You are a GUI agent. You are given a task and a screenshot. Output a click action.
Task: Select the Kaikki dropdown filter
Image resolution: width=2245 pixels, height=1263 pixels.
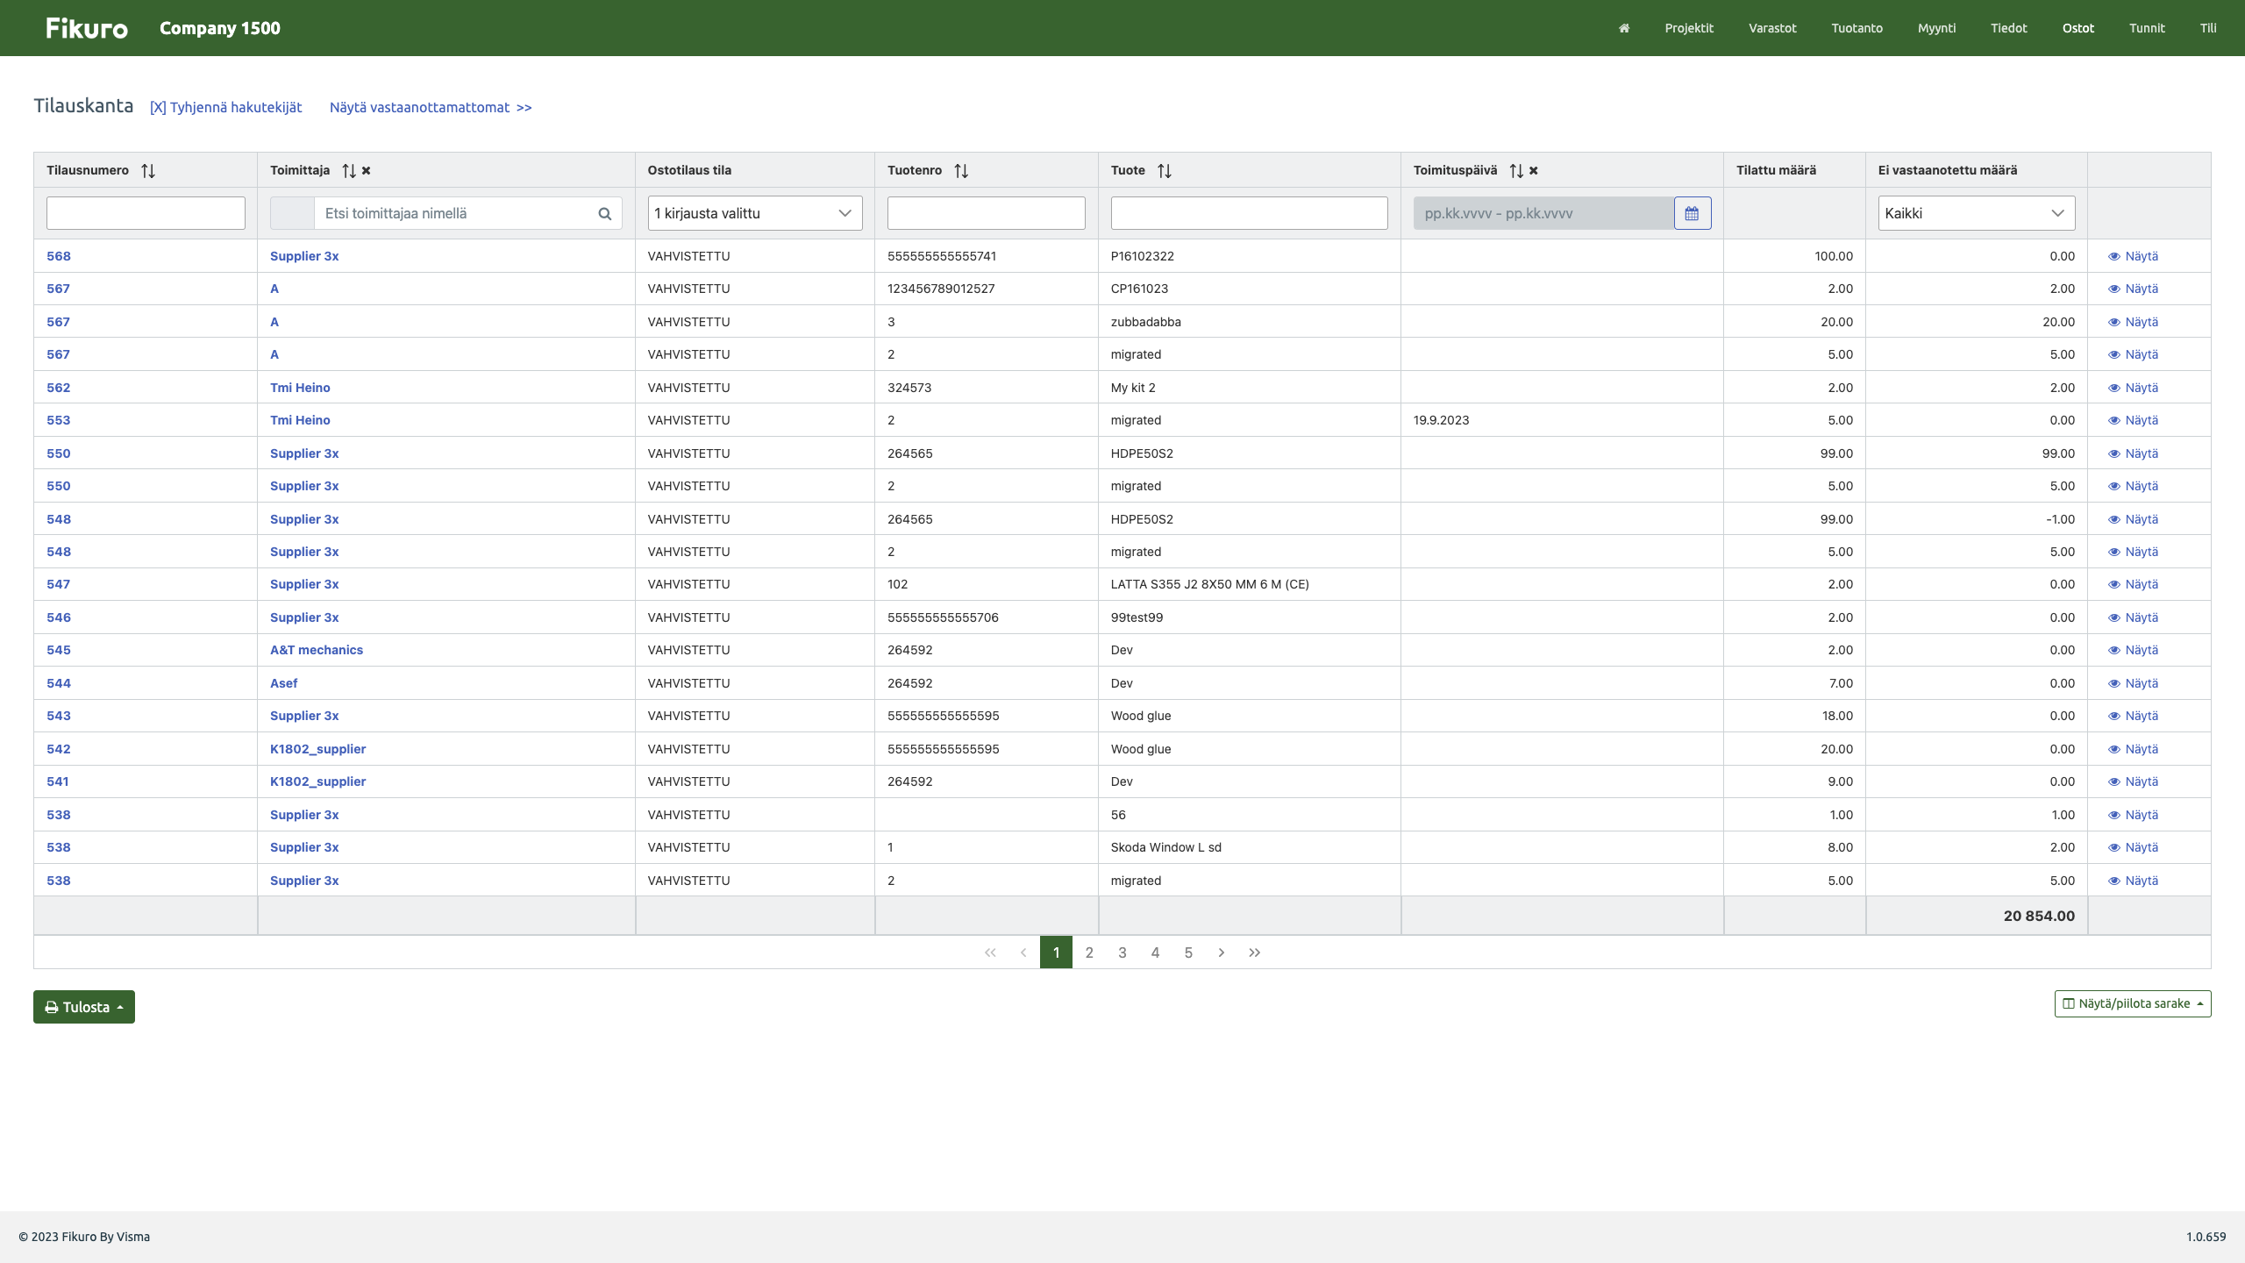click(1975, 213)
